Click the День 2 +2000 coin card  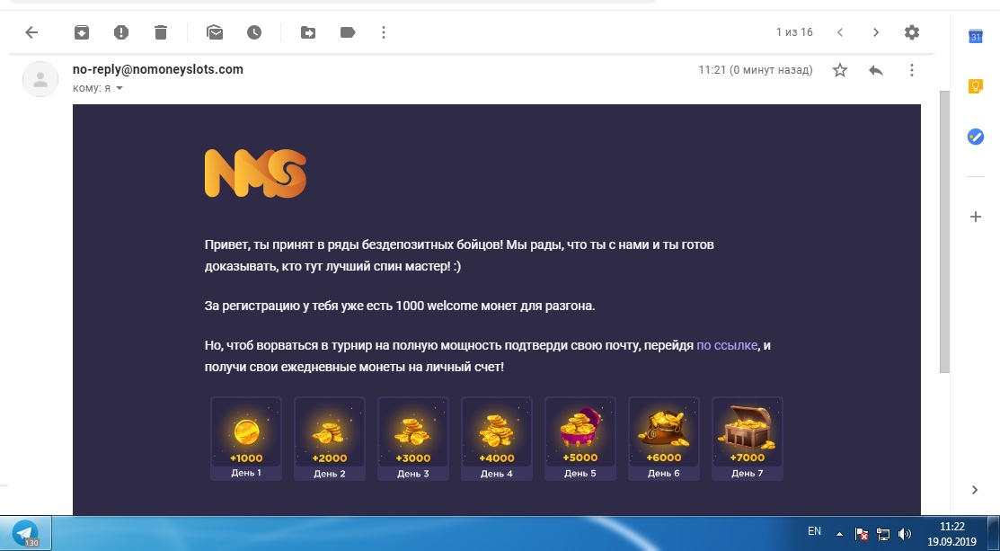click(x=330, y=438)
